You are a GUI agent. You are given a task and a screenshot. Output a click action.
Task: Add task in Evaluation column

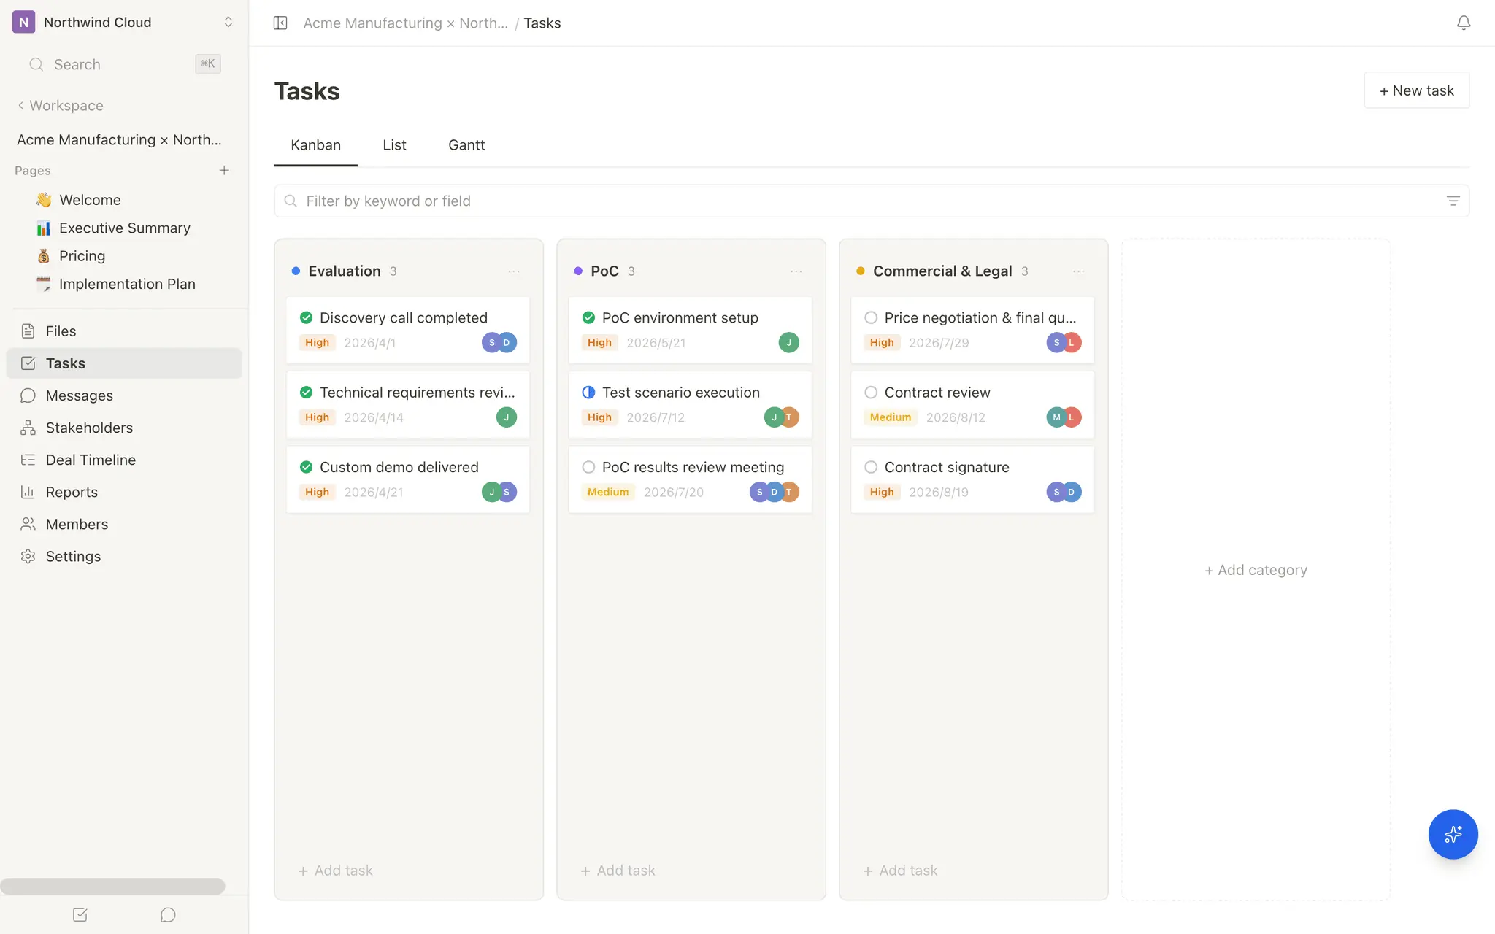coord(336,871)
